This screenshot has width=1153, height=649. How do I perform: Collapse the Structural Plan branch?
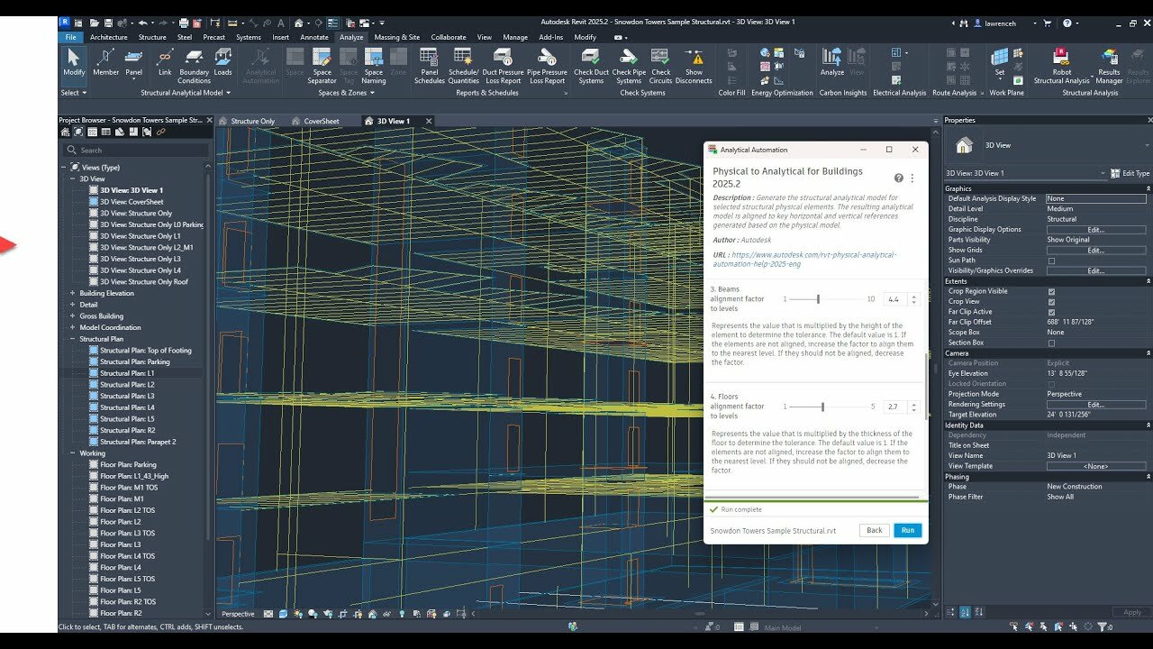click(x=72, y=339)
